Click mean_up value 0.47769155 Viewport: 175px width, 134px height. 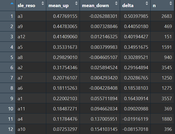[65, 16]
